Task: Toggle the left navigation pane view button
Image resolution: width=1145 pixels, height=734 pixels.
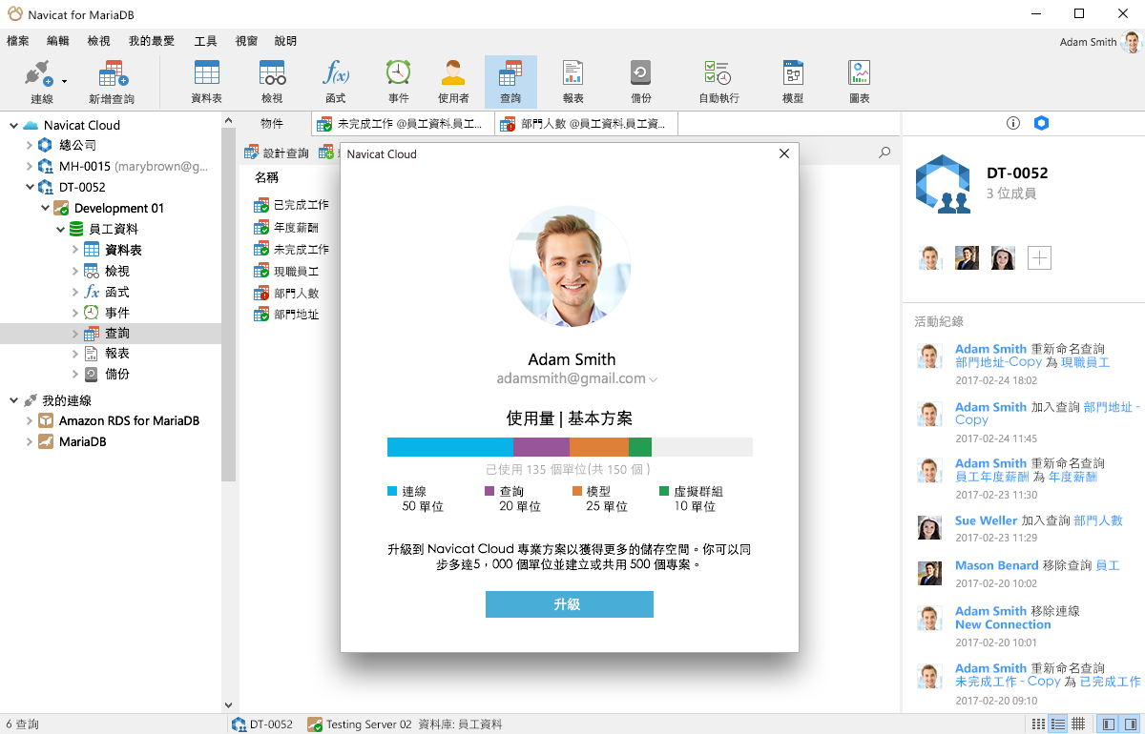Action: pos(1108,724)
